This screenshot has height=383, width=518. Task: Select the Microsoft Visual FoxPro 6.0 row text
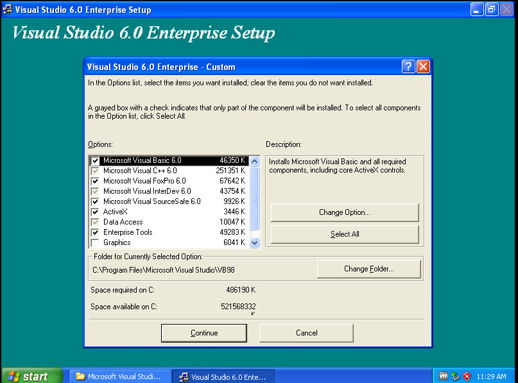[144, 181]
